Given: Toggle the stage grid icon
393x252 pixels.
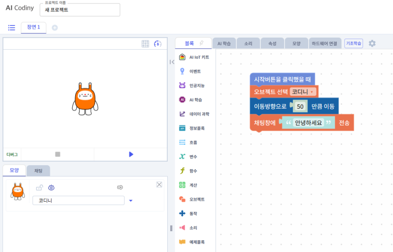Looking at the screenshot, I should tap(145, 44).
